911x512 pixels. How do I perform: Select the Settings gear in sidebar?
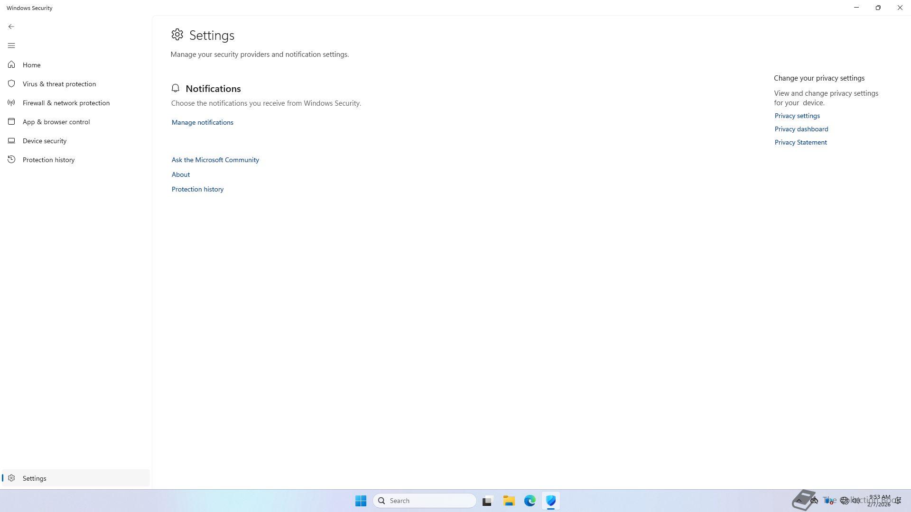coord(11,478)
